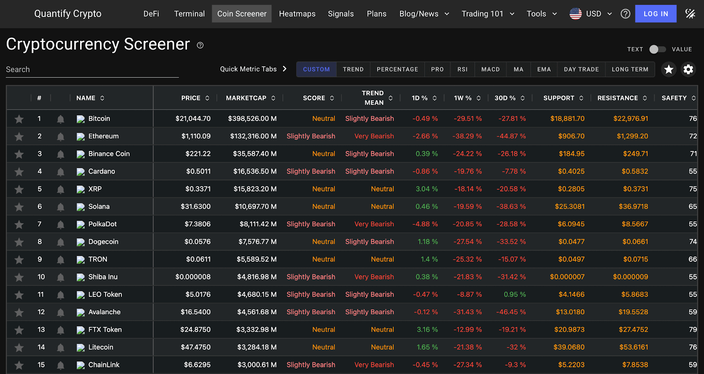Switch to the Percentage tab
Screen dimensions: 704x374
[x=397, y=69]
